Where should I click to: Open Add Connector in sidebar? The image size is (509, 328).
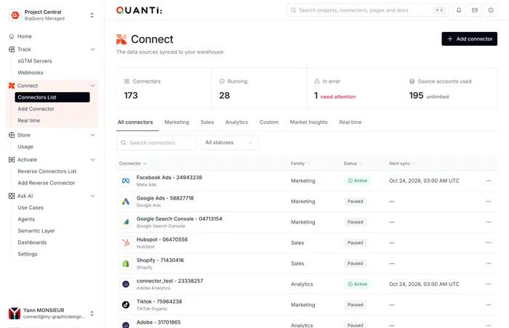tap(36, 109)
